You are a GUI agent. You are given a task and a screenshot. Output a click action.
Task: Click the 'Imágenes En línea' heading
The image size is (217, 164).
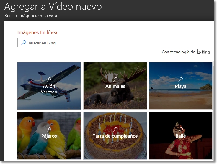pyautogui.click(x=37, y=32)
